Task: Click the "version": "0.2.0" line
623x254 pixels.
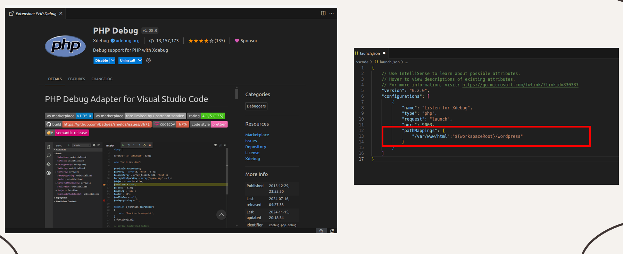Action: point(405,90)
